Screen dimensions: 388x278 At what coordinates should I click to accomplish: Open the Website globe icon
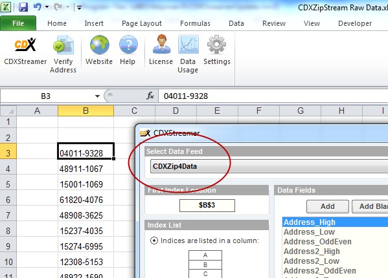tap(99, 50)
